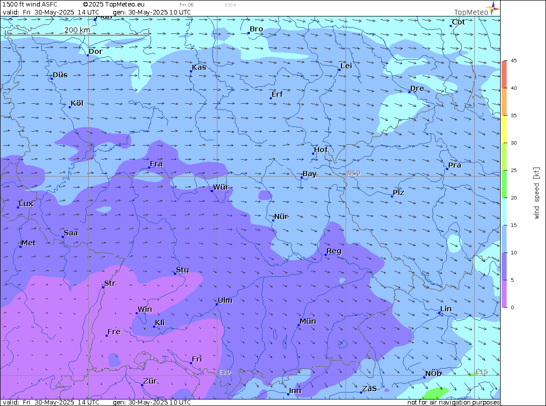Click the Erf city label
Screen dimensions: 546x406
pos(277,94)
